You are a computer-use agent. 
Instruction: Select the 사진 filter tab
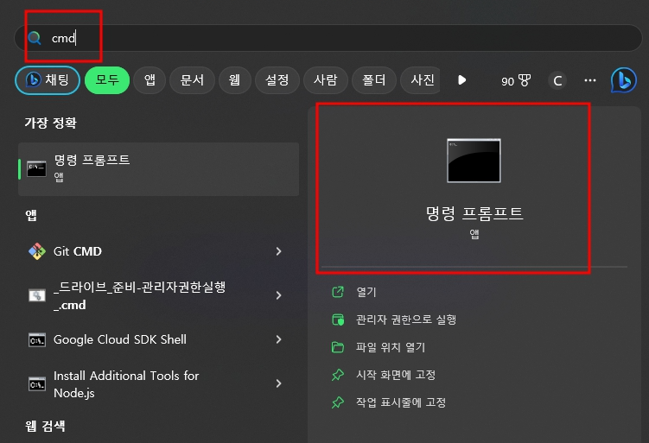click(x=421, y=80)
